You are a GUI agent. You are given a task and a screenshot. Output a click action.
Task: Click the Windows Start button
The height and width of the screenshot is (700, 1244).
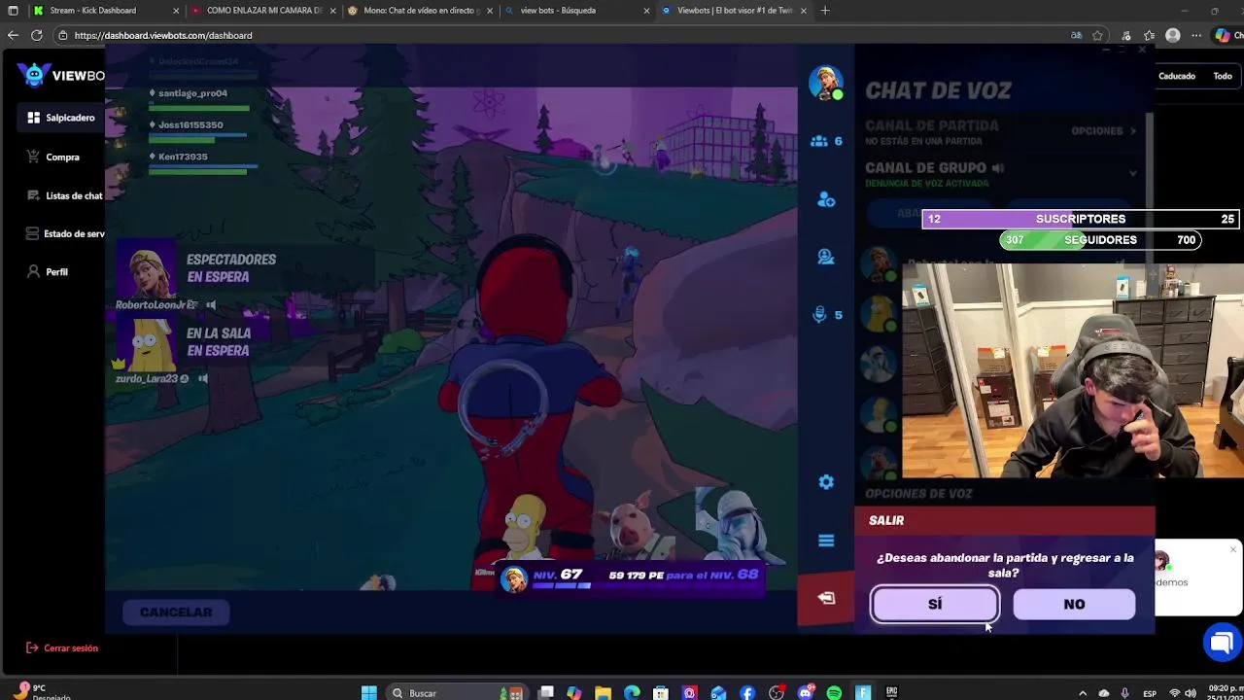369,693
